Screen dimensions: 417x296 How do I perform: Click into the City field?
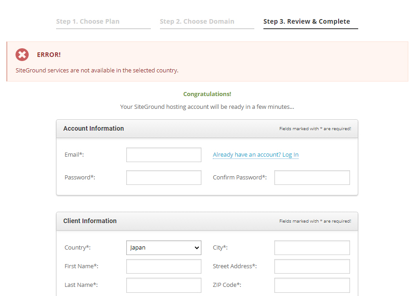312,248
